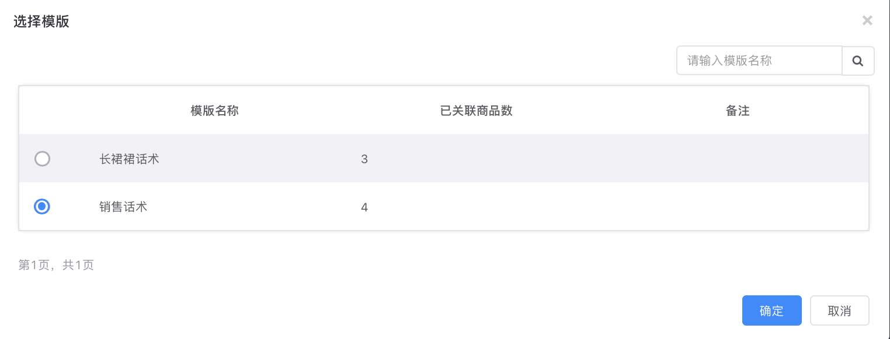
Task: Click the 长裙裙话术 template name
Action: click(129, 158)
